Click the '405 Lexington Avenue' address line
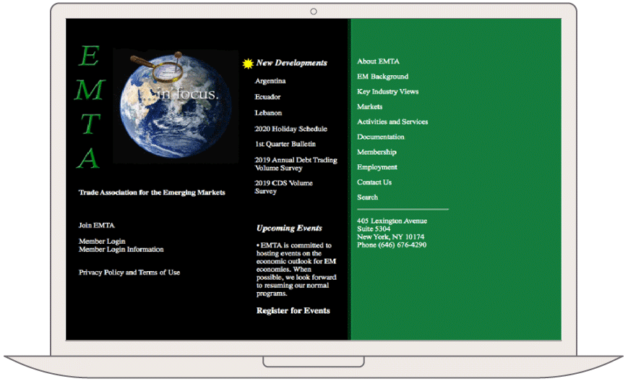 [x=392, y=221]
